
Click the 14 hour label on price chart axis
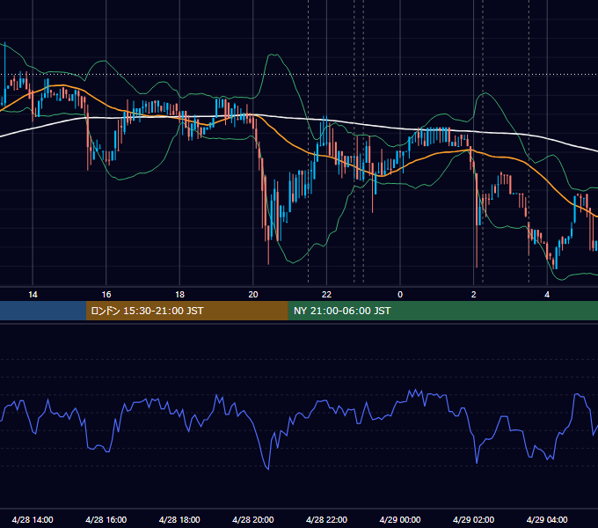(x=33, y=295)
